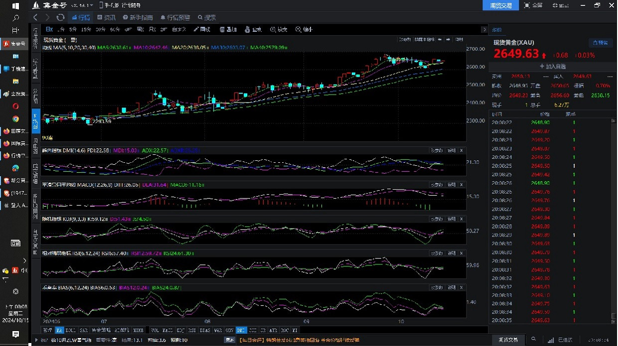Click 加入自选 to add to watchlist
This screenshot has height=346, width=618.
552,66
